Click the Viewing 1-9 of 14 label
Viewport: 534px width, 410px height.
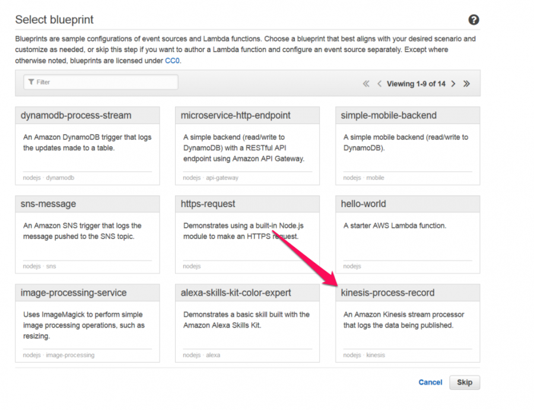point(416,84)
